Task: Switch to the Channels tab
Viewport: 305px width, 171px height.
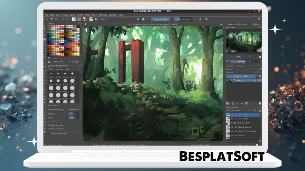Action: (240, 66)
